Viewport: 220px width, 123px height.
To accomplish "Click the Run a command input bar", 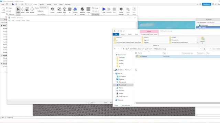I will coord(110,118).
